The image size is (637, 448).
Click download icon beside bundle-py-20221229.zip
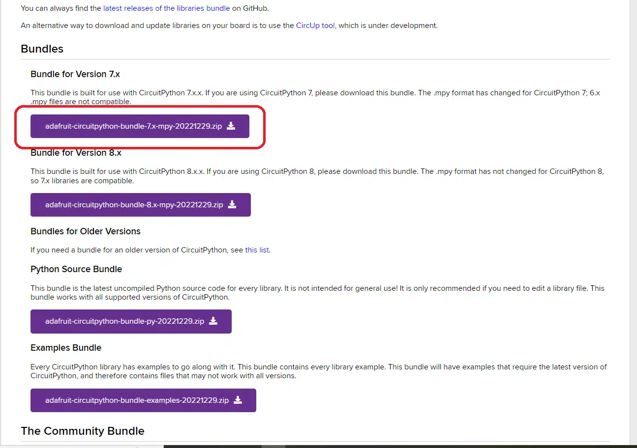pos(213,321)
